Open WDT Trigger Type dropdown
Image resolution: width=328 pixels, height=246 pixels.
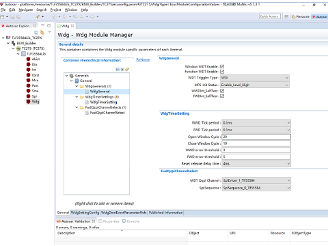coord(255,78)
